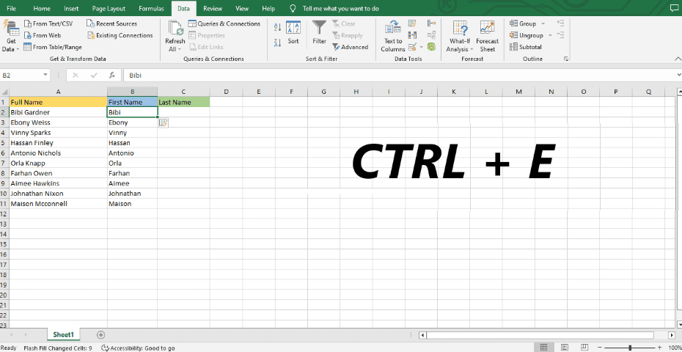Click the Ungroup button
Viewport: 682px width, 352px height.
point(526,35)
